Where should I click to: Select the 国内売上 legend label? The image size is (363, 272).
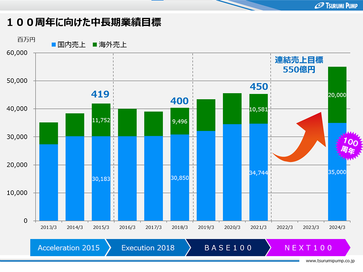point(71,44)
